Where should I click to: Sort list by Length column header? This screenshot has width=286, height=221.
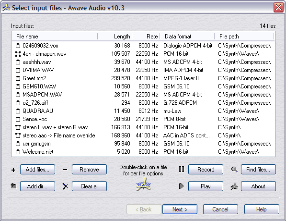115,37
